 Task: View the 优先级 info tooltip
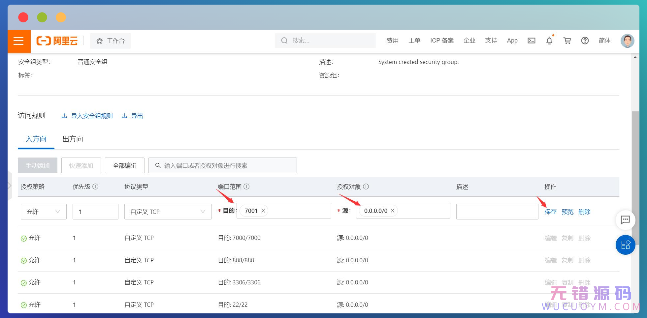tap(96, 187)
